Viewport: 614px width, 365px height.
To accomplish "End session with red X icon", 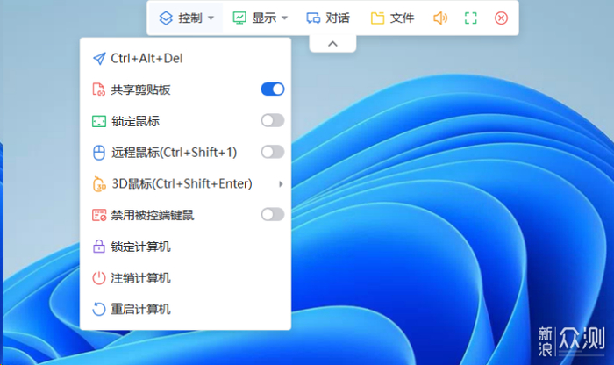I will [501, 18].
